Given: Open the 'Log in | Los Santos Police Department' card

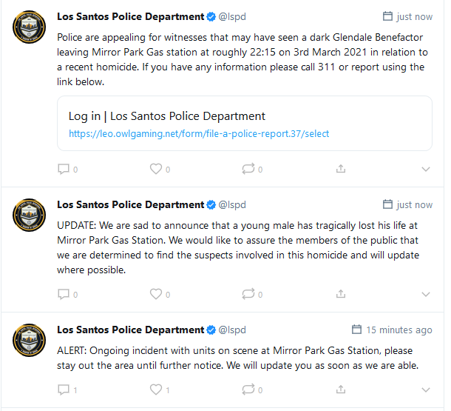Looking at the screenshot, I should point(167,116).
